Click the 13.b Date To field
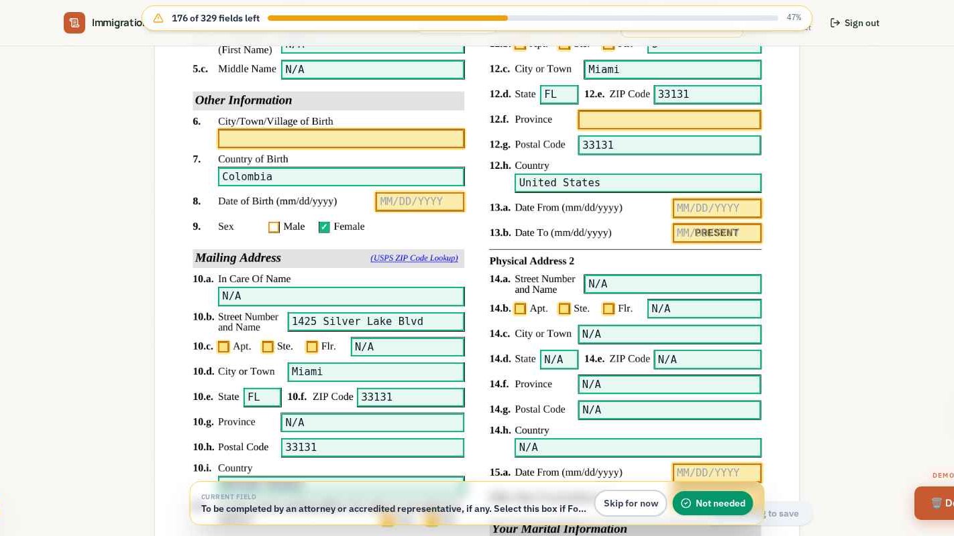The height and width of the screenshot is (536, 954). 717,233
